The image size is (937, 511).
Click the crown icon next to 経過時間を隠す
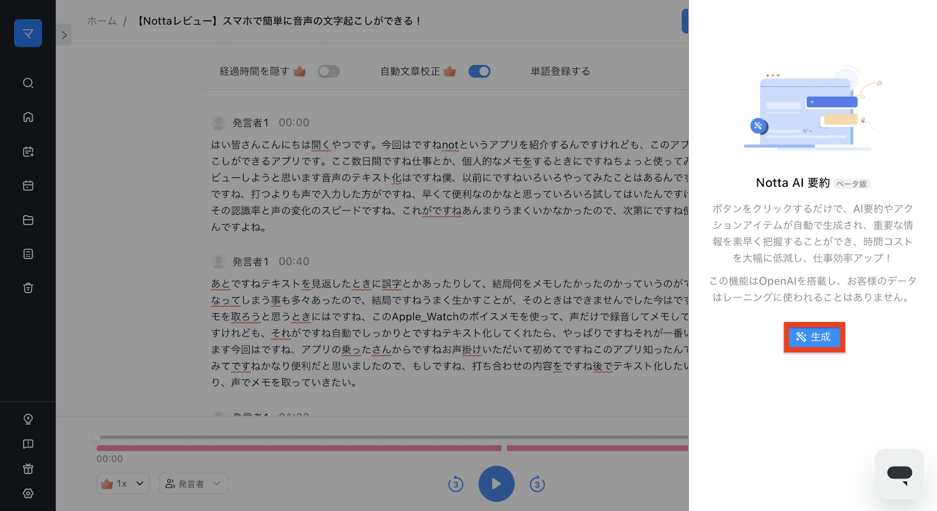299,71
